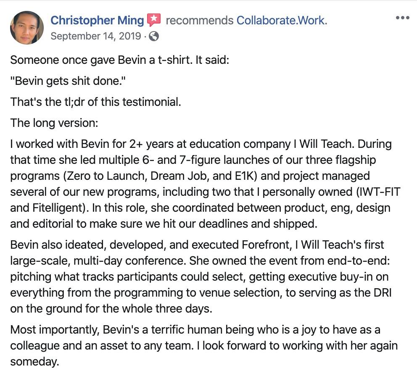Click "The long version:" line

point(54,123)
